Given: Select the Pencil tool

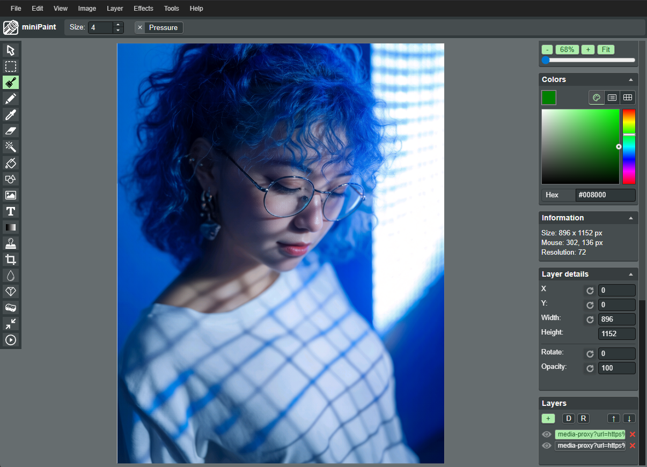Looking at the screenshot, I should pos(11,99).
